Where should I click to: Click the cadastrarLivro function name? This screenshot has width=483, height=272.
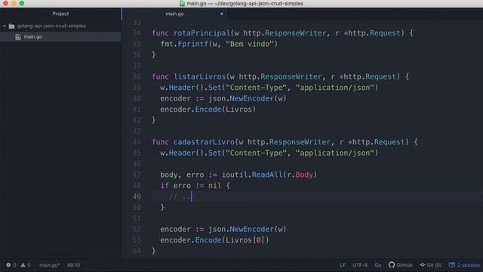click(204, 142)
